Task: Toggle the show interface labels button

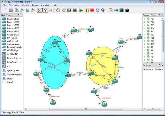Action: point(40,10)
